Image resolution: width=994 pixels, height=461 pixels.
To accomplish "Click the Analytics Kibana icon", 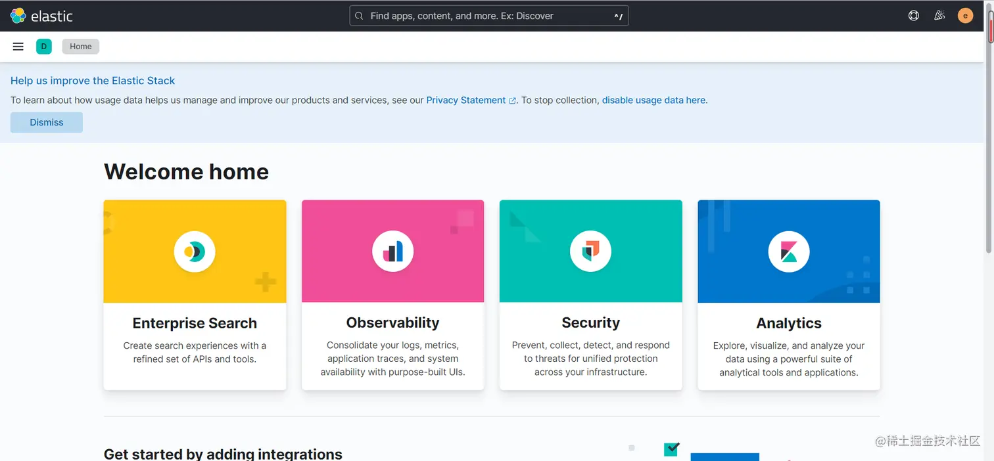I will 789,252.
